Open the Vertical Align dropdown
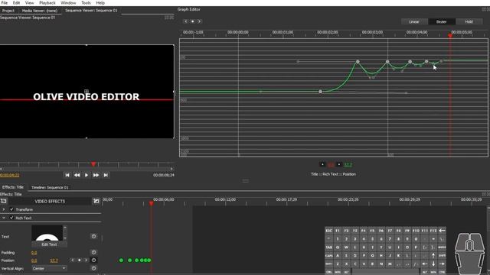Screen dimensions: 490x275 click(x=49, y=268)
